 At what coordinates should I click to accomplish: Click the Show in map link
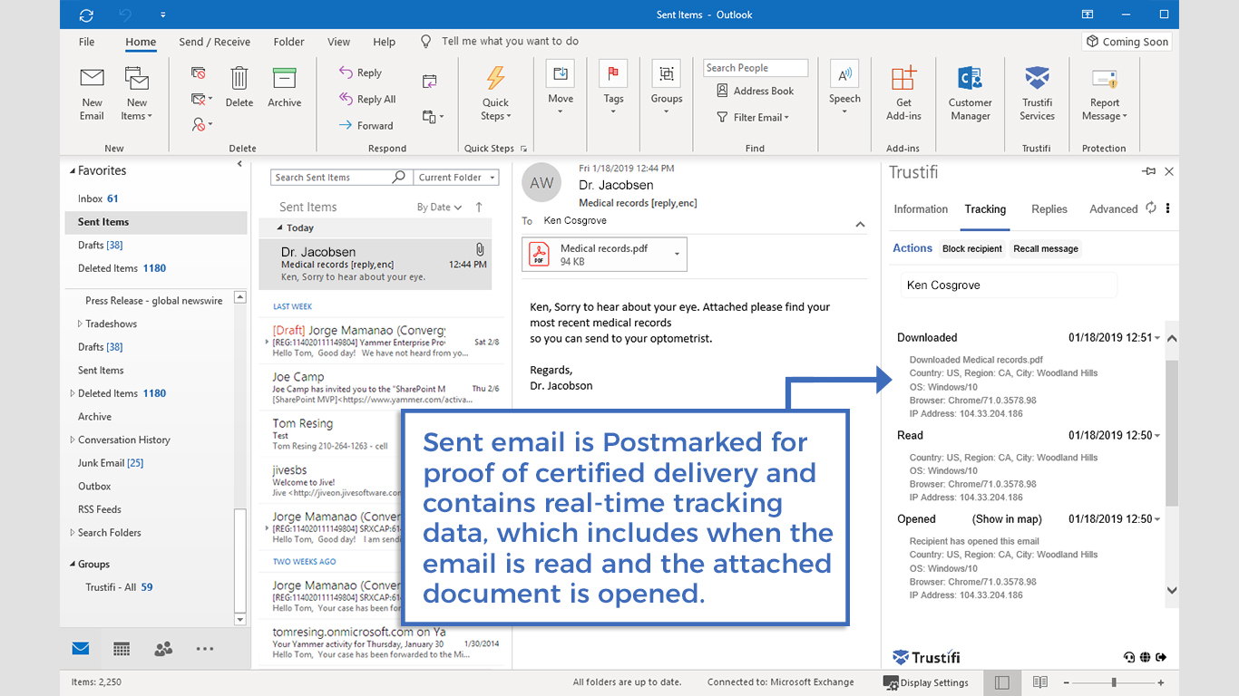1007,519
